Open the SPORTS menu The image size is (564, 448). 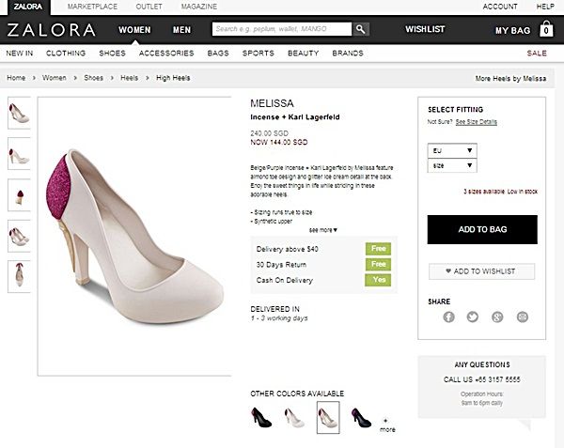(x=258, y=54)
